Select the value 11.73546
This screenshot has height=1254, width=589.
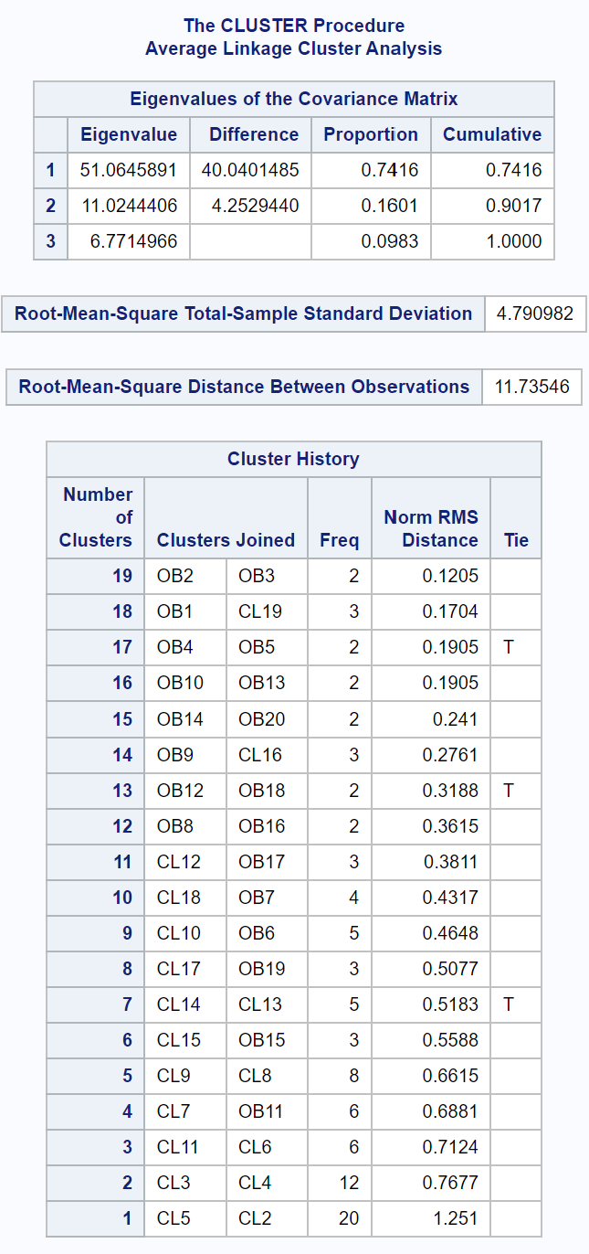click(531, 387)
